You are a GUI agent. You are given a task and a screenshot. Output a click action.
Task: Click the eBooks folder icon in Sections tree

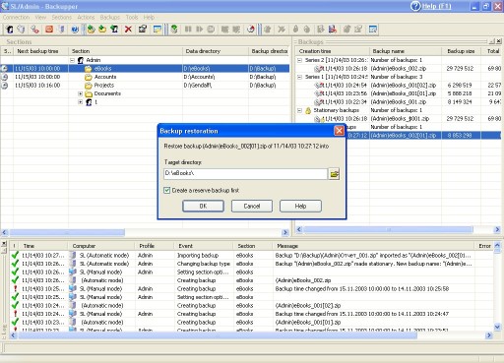(x=88, y=69)
